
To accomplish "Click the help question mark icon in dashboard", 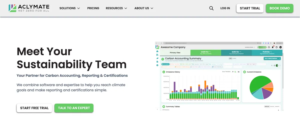I will click(276, 47).
